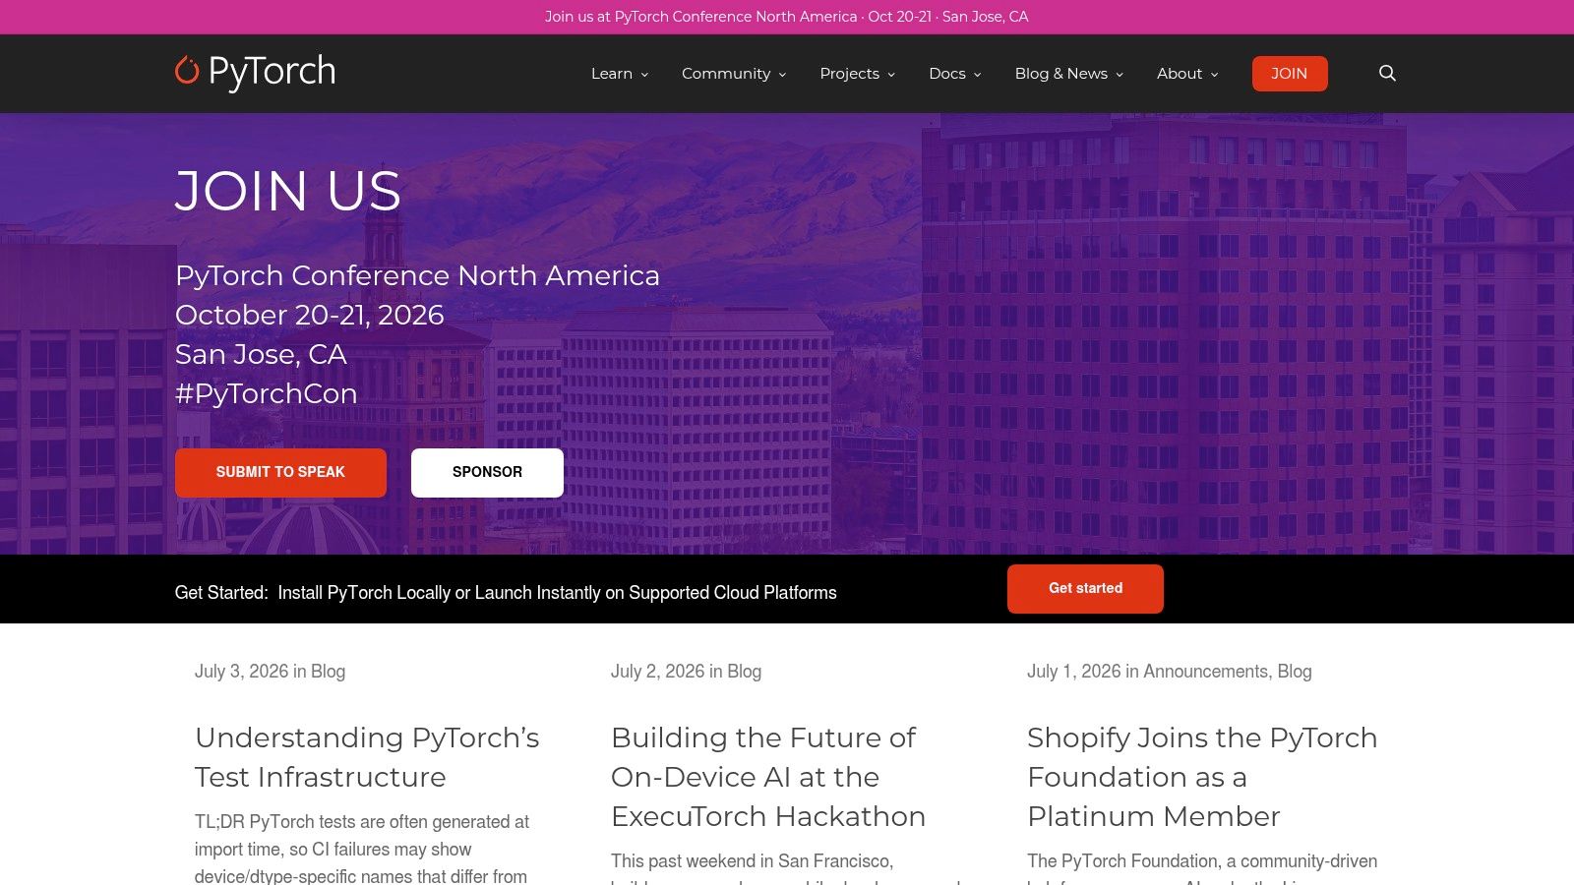Open the About navigation item

1180,74
